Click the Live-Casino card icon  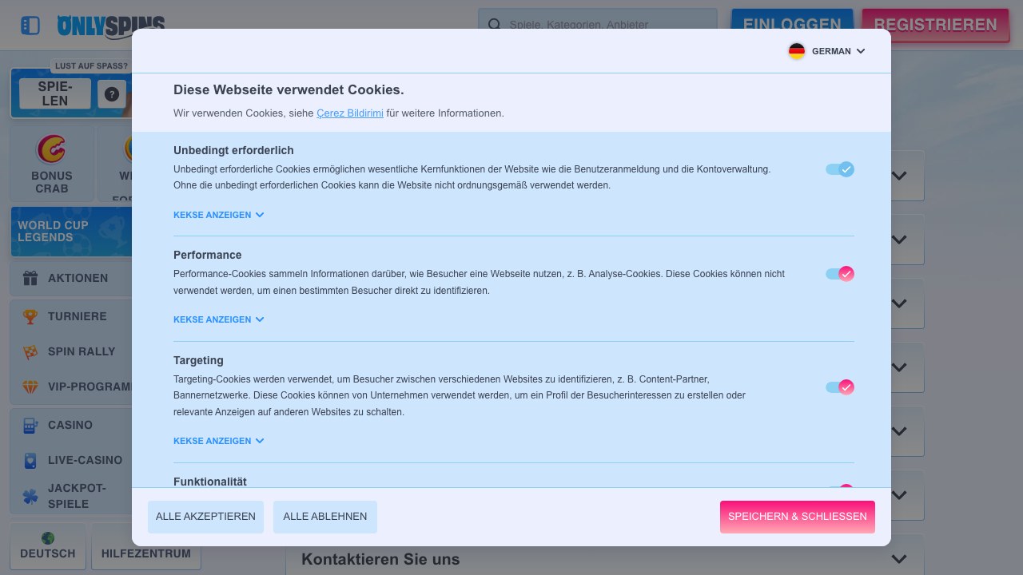pyautogui.click(x=30, y=460)
